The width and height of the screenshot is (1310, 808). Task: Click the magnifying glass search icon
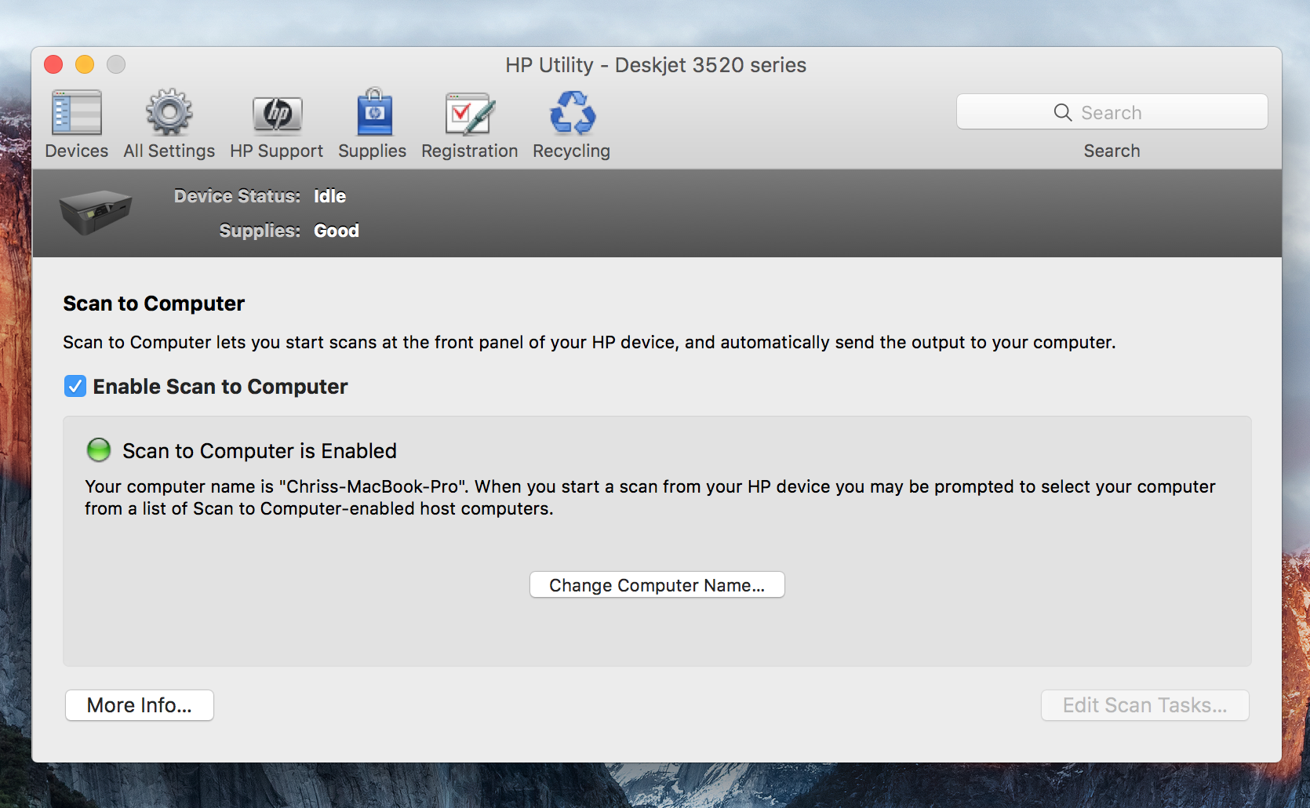click(1062, 112)
